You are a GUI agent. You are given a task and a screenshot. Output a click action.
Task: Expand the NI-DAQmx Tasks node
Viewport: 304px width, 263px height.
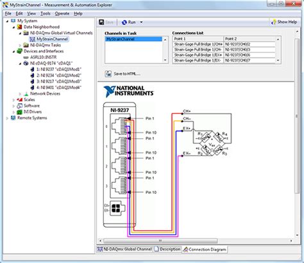pos(21,45)
